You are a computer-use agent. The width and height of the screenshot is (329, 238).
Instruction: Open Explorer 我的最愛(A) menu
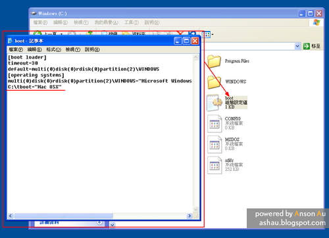[x=107, y=22]
